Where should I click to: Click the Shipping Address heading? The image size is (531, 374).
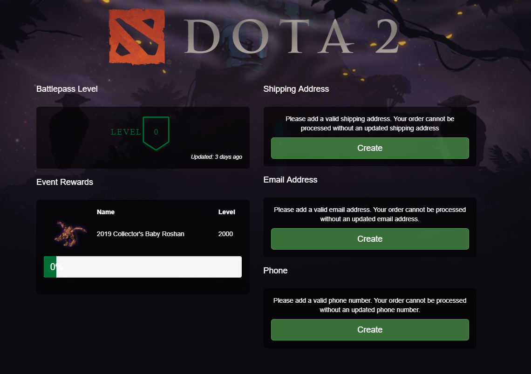tap(296, 89)
